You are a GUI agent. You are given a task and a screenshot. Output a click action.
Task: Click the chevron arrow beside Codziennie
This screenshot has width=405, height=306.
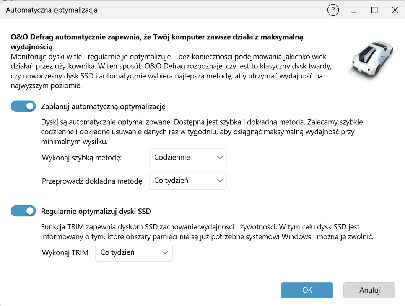pos(220,158)
